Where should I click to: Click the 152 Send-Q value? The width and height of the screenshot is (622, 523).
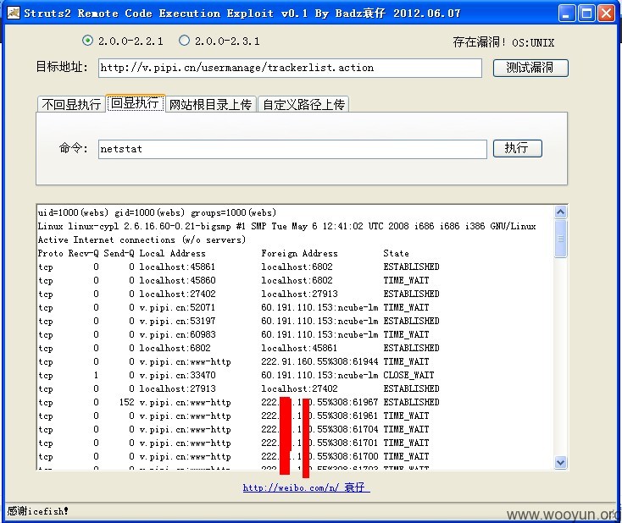(x=126, y=402)
